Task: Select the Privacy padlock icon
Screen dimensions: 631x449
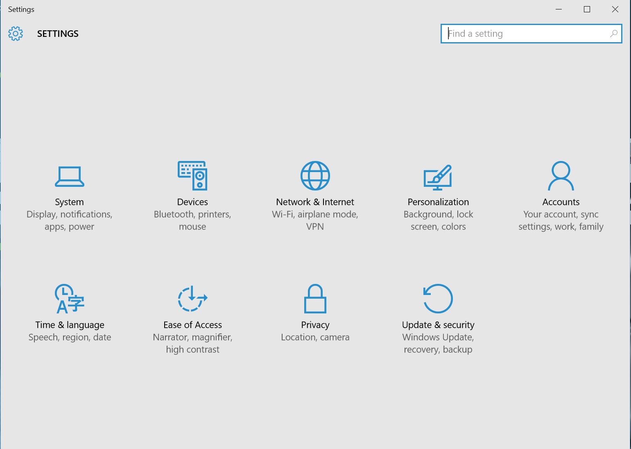Action: click(315, 299)
